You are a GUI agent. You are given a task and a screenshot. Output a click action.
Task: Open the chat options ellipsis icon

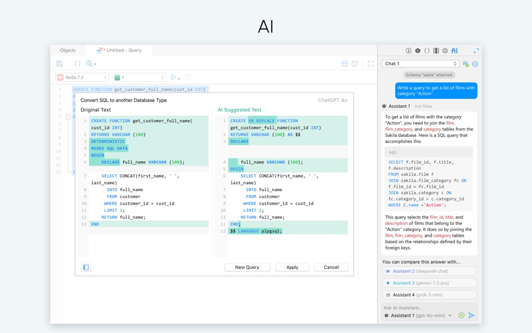(475, 64)
